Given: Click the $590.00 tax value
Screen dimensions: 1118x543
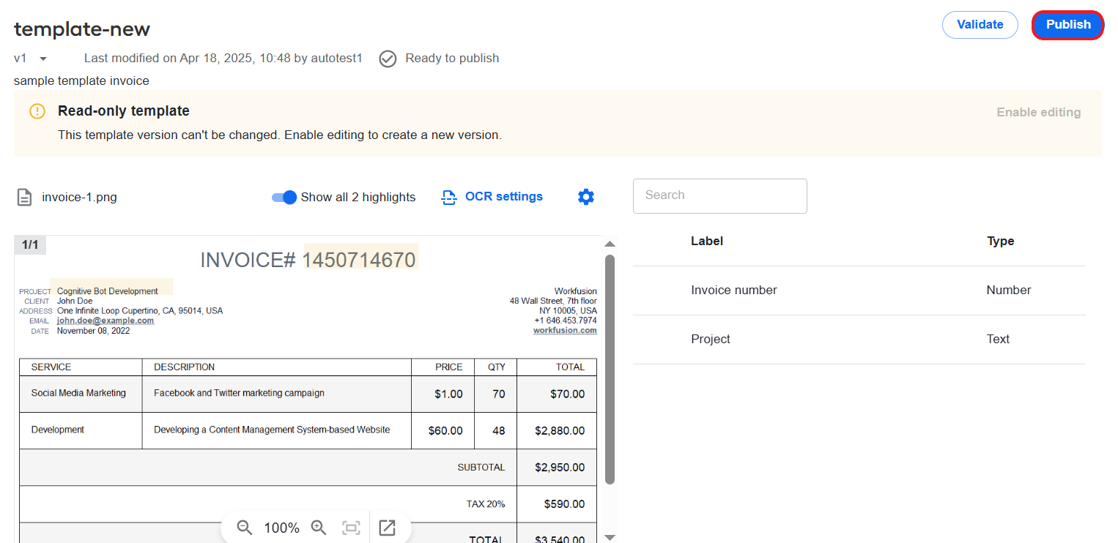Looking at the screenshot, I should (x=565, y=504).
